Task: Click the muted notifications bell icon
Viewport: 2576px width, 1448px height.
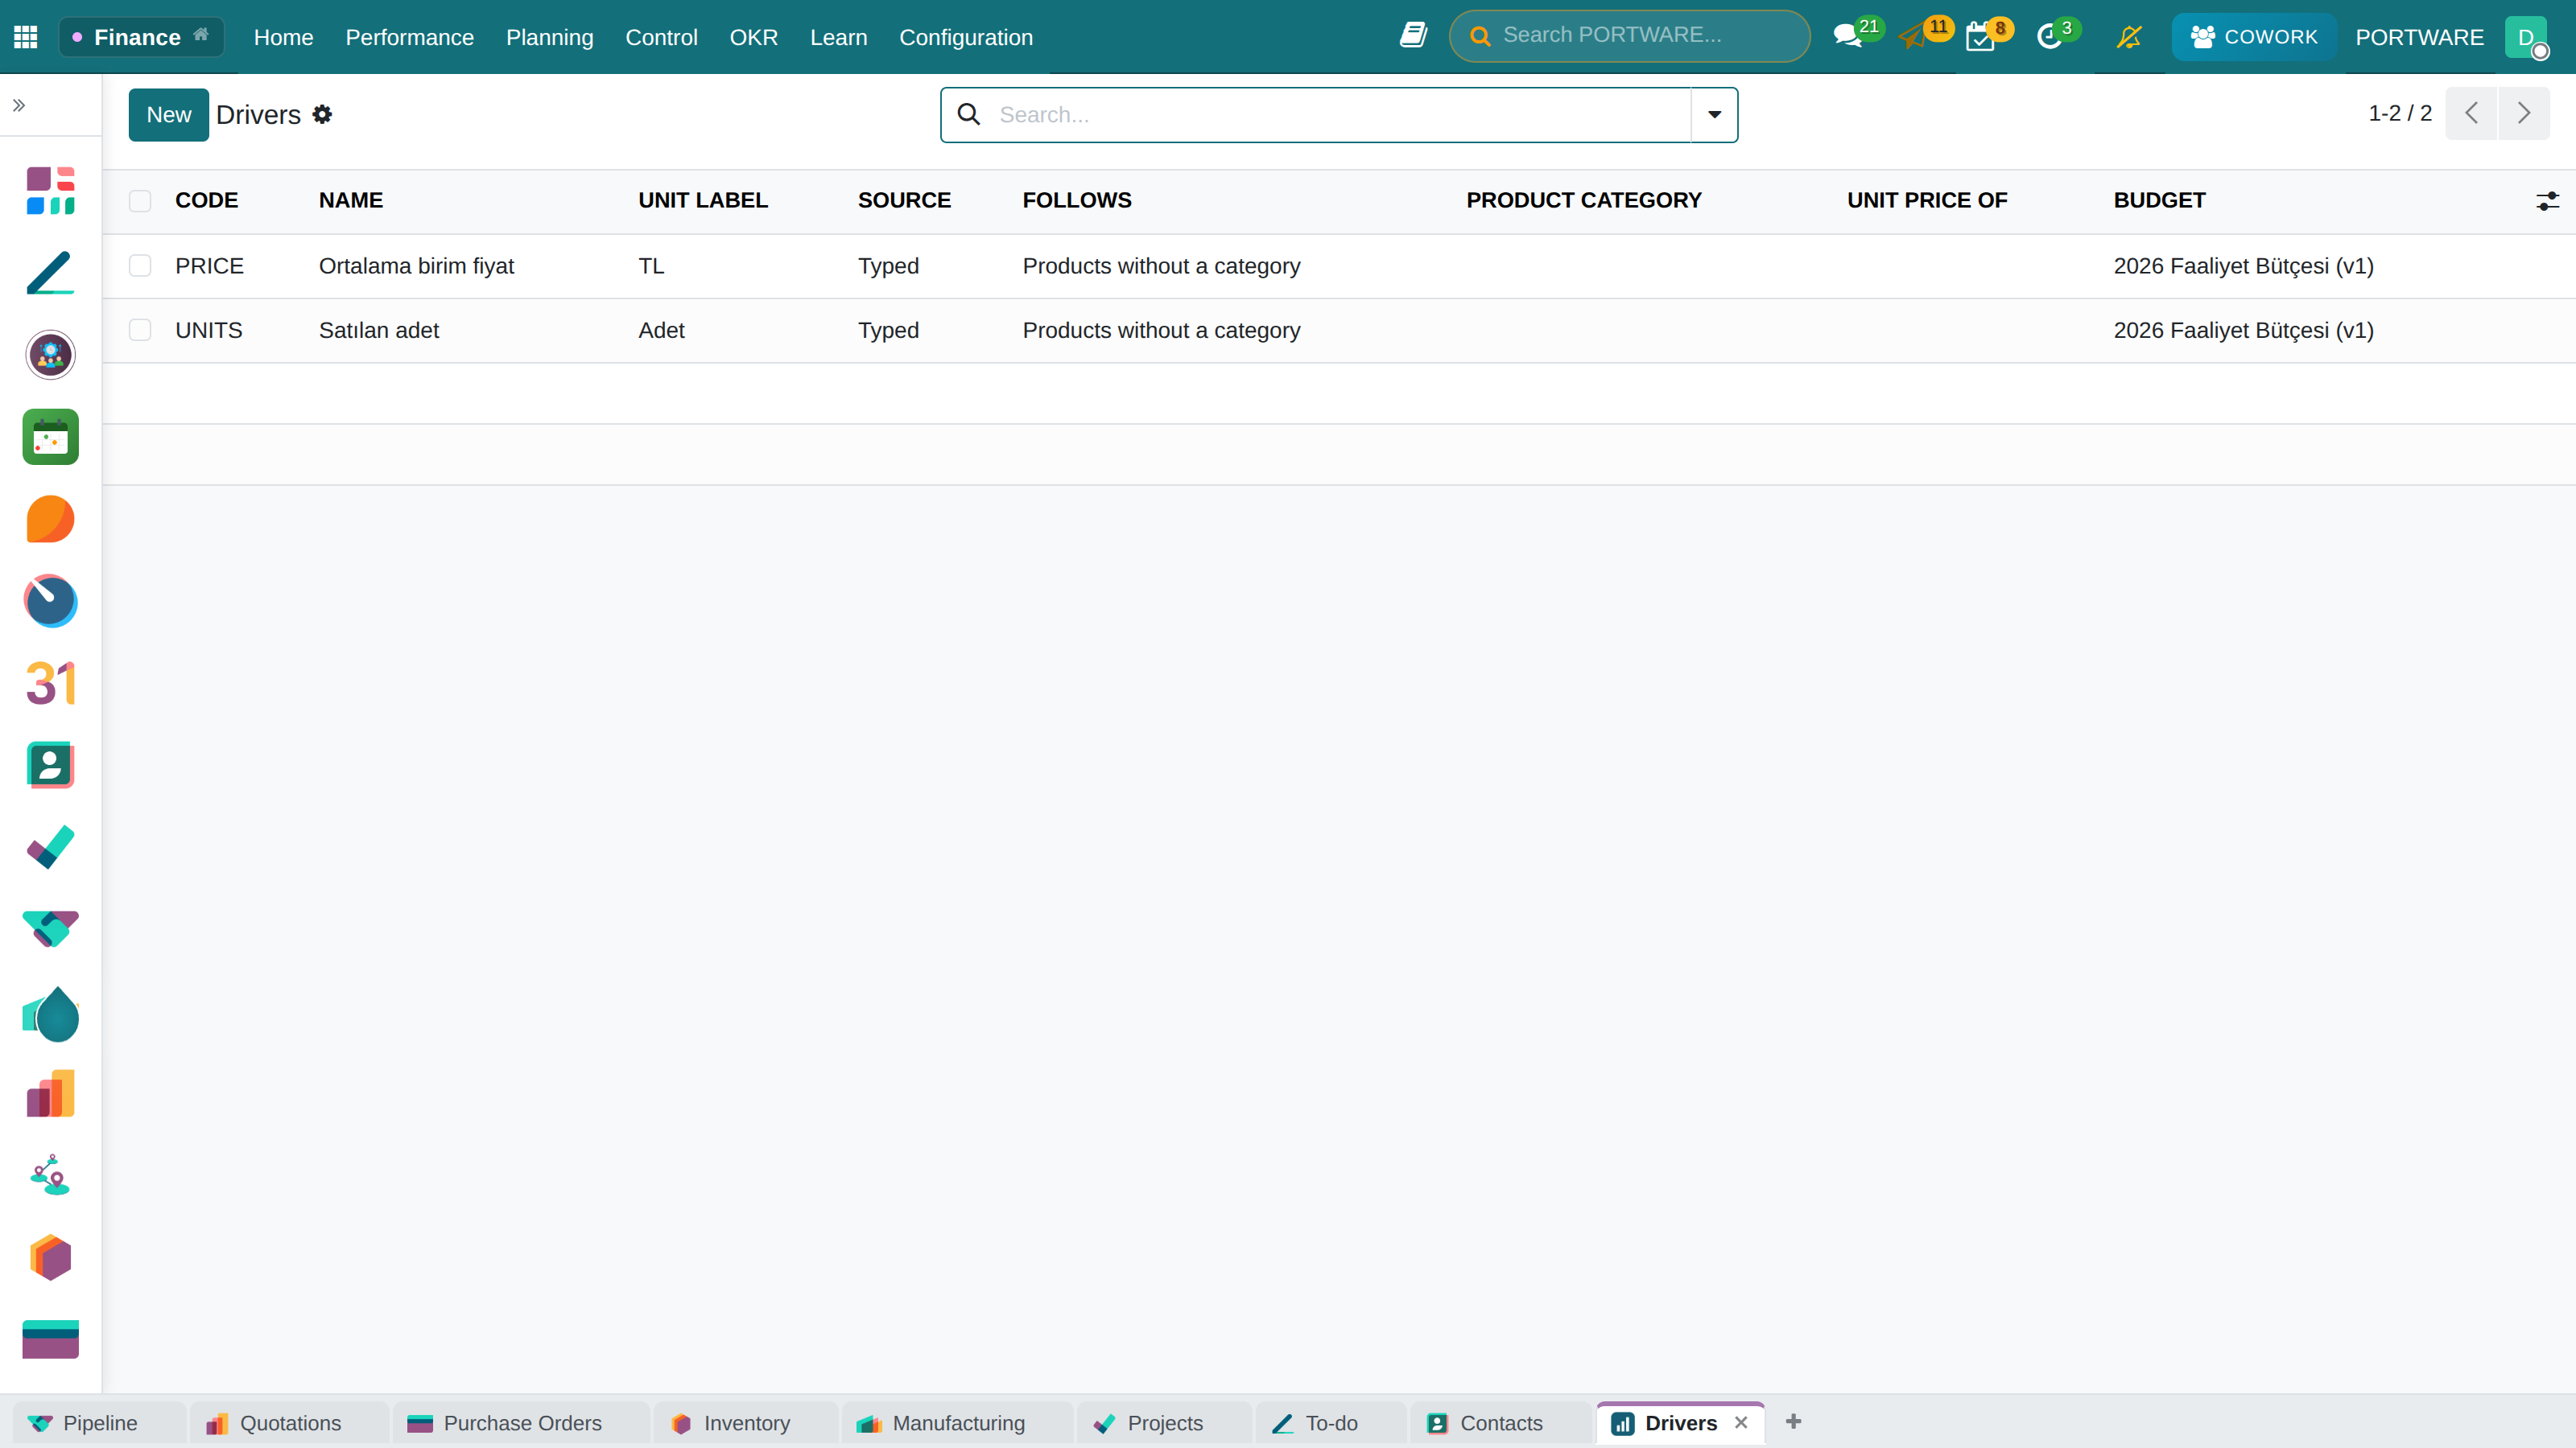Action: [2129, 37]
